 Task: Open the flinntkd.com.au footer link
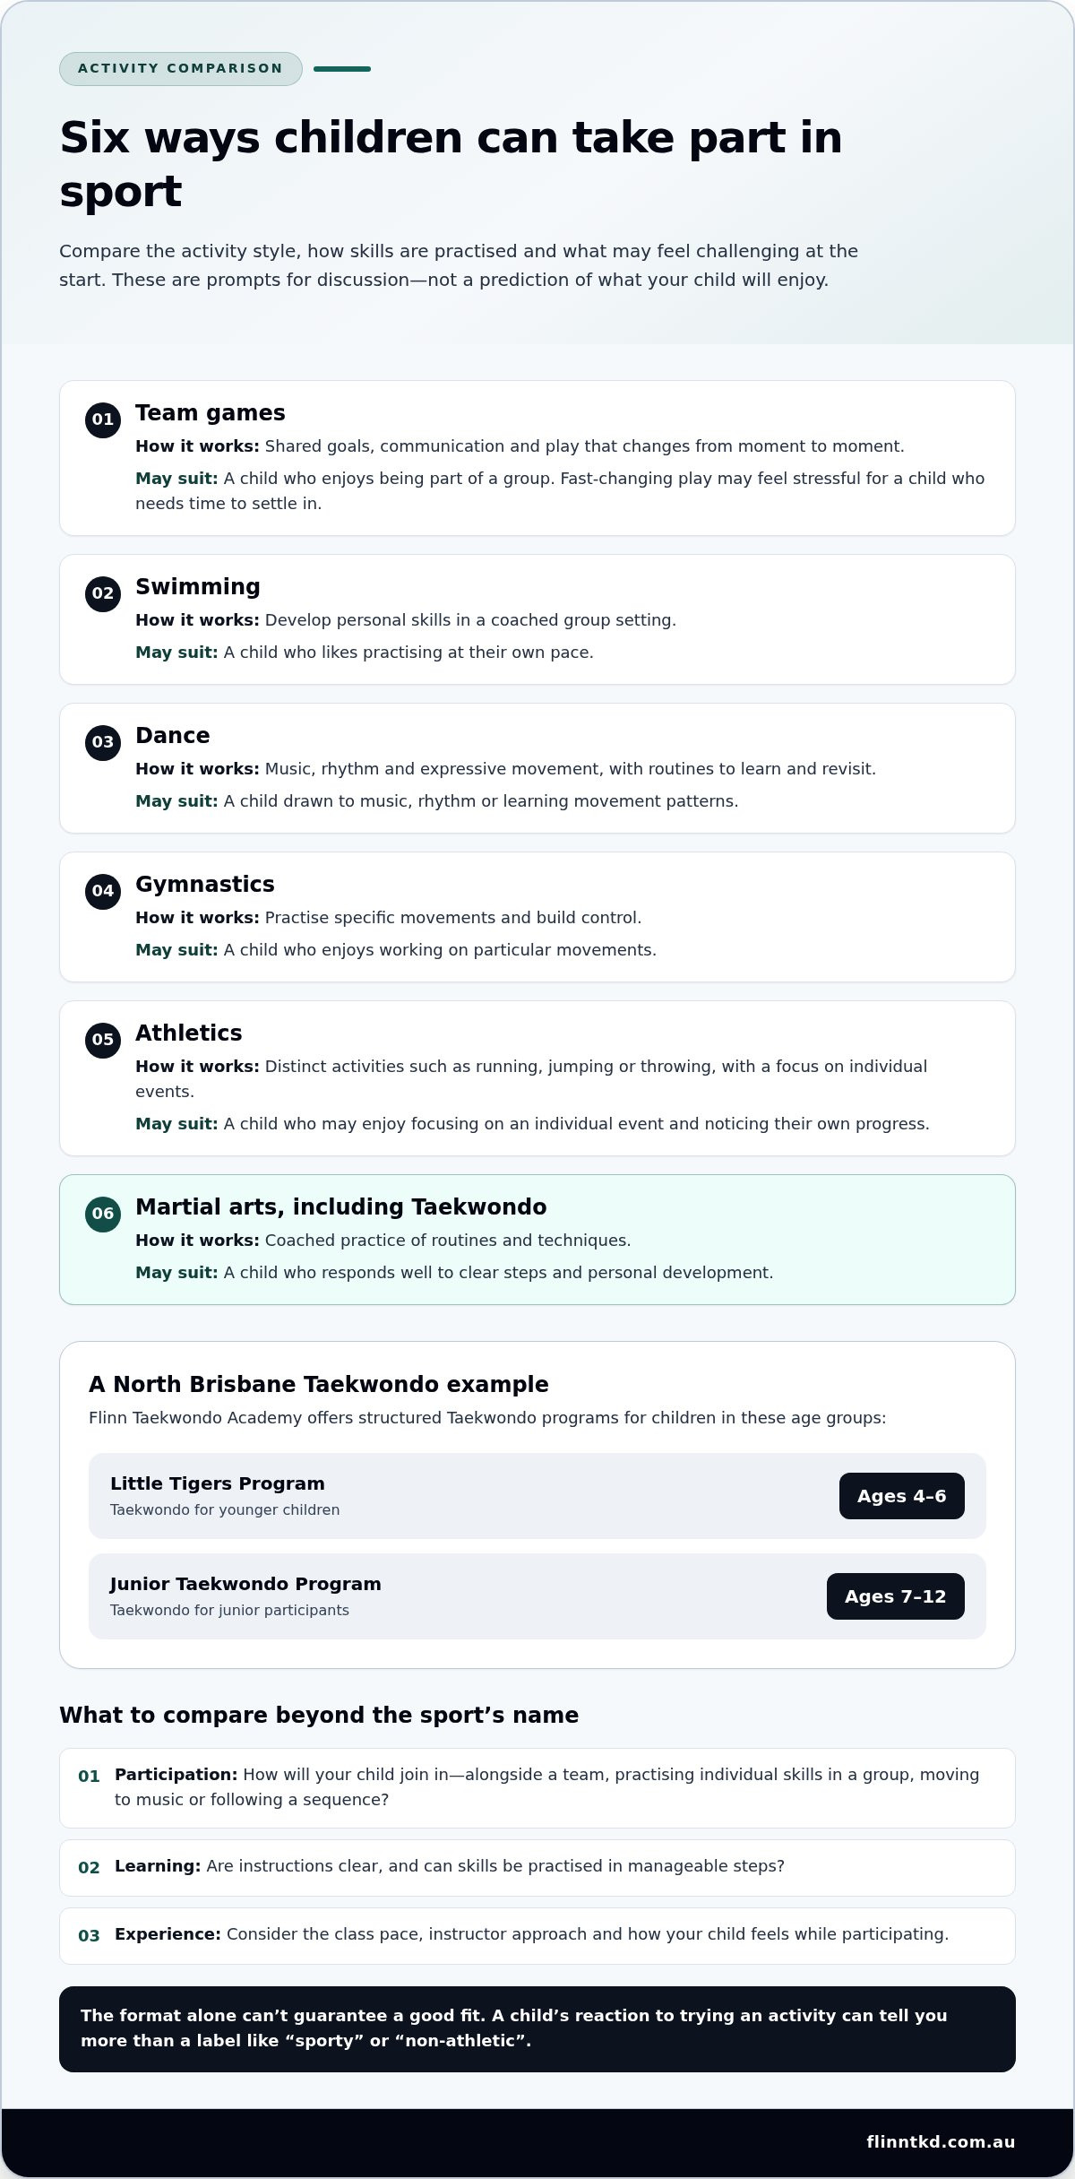(x=941, y=2142)
